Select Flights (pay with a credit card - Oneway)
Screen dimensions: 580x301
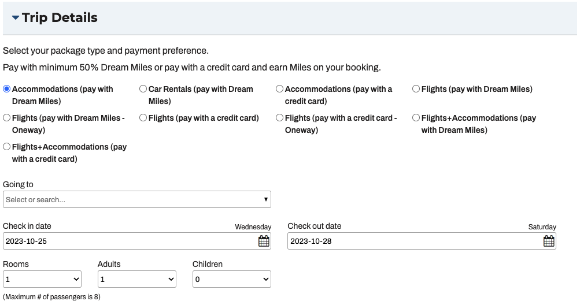(x=279, y=118)
